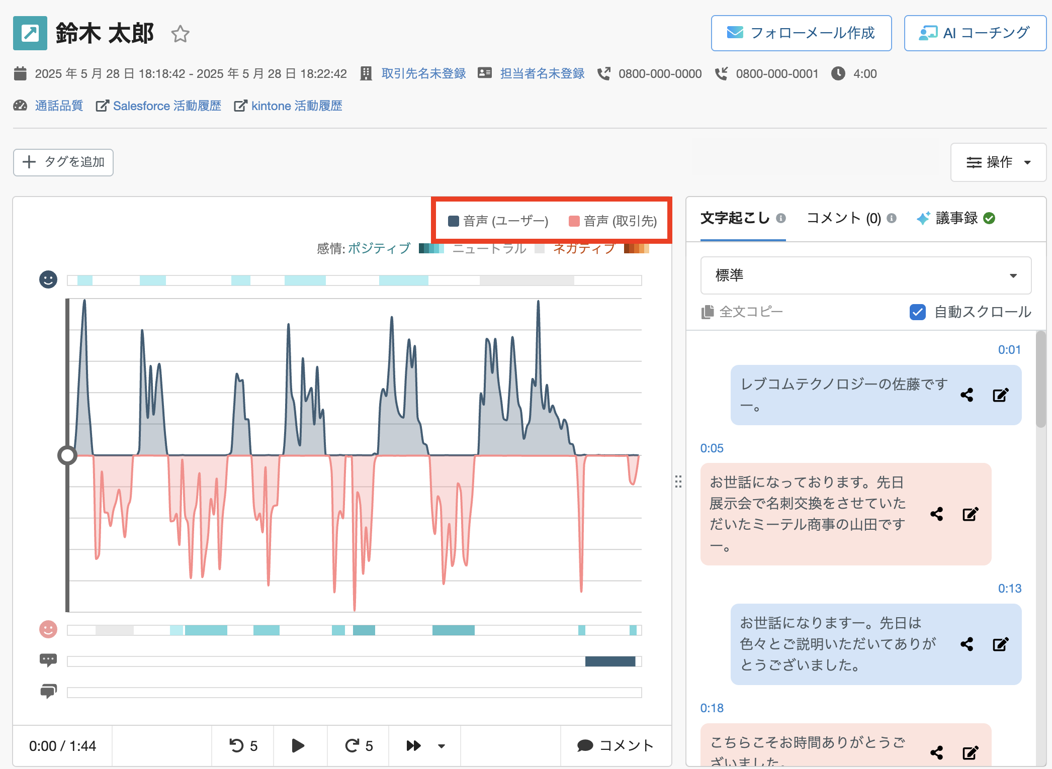Click the favorite star next to 鈴木 太郎
1052x769 pixels.
[x=180, y=34]
